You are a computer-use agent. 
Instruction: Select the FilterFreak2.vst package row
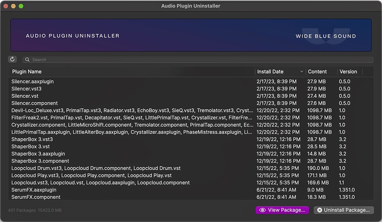click(191, 117)
